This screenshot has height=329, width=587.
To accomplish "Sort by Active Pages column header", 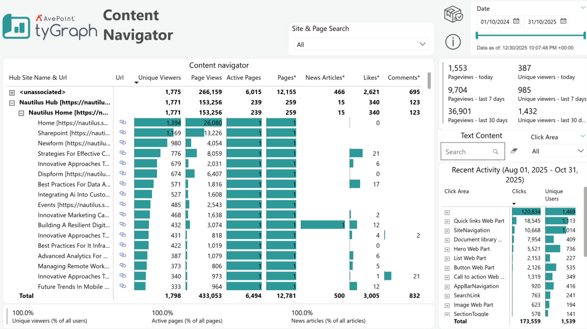I will click(244, 77).
